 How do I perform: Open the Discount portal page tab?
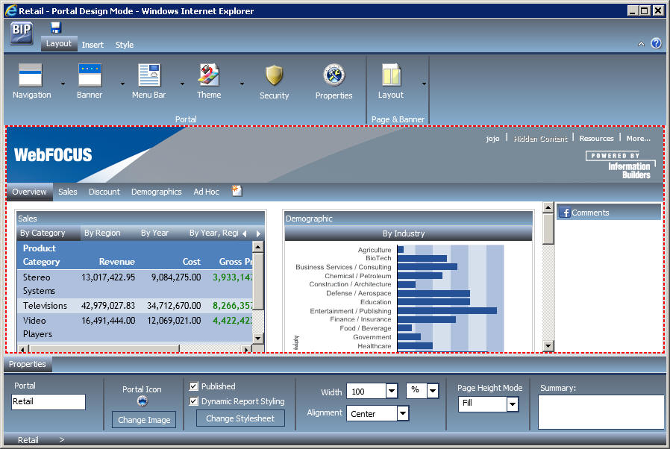click(104, 192)
